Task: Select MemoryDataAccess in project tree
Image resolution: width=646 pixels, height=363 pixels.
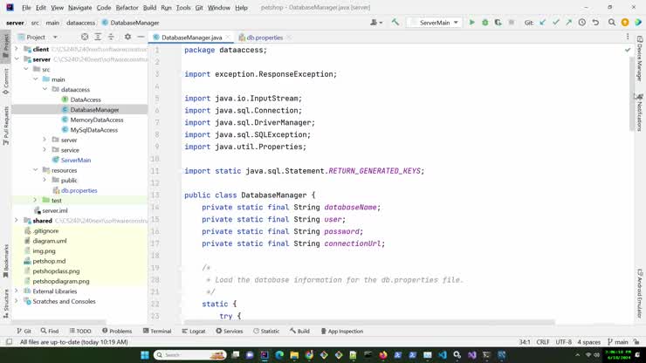Action: [97, 120]
